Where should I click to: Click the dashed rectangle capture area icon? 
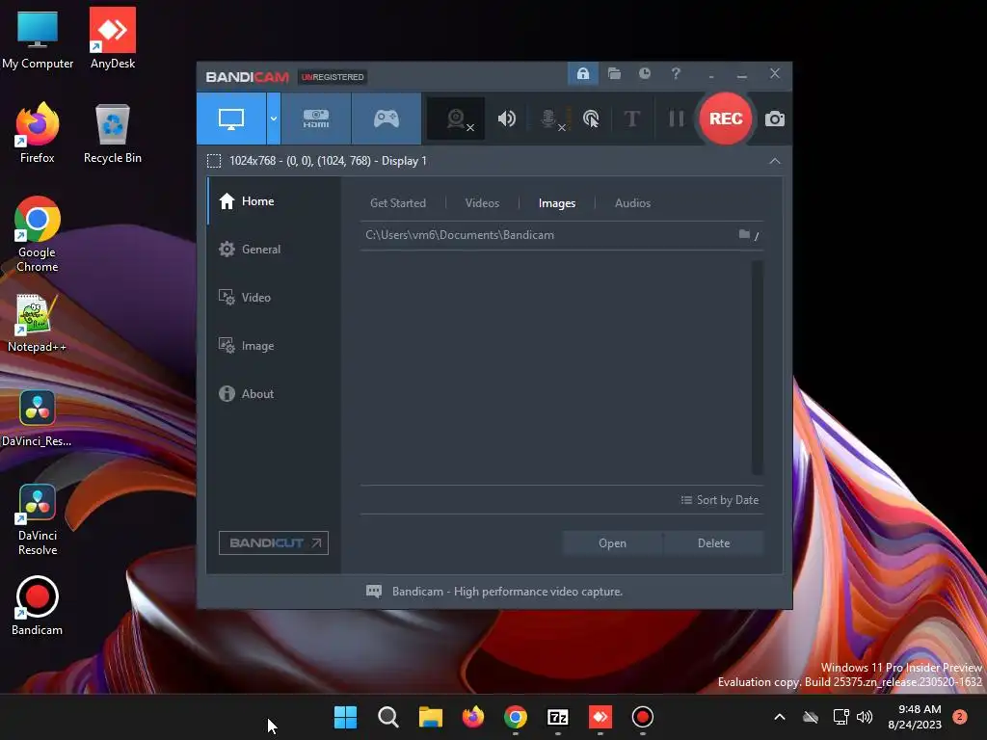pos(214,161)
